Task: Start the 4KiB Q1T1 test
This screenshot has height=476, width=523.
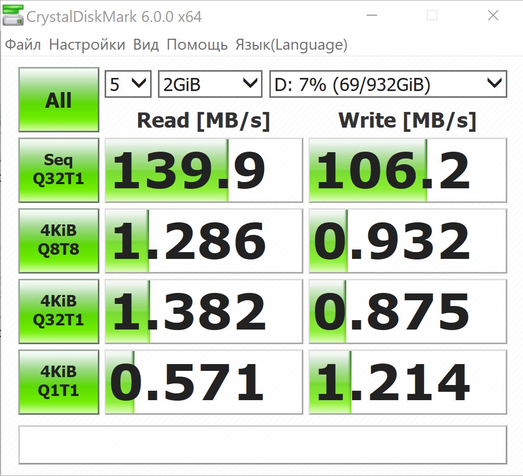Action: (59, 382)
